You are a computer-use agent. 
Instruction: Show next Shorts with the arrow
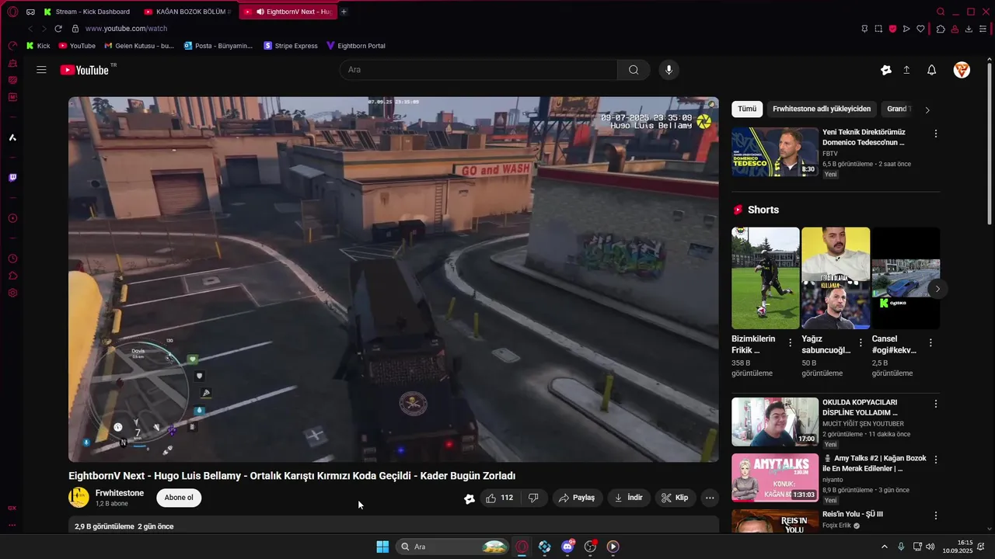pos(937,289)
